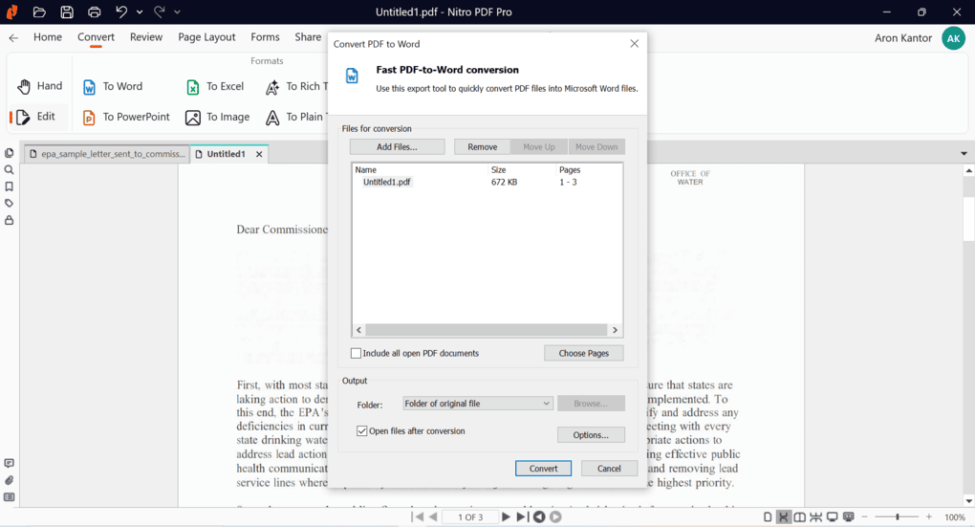Open the Bookmarks panel in left sidebar
This screenshot has width=975, height=527.
click(10, 187)
